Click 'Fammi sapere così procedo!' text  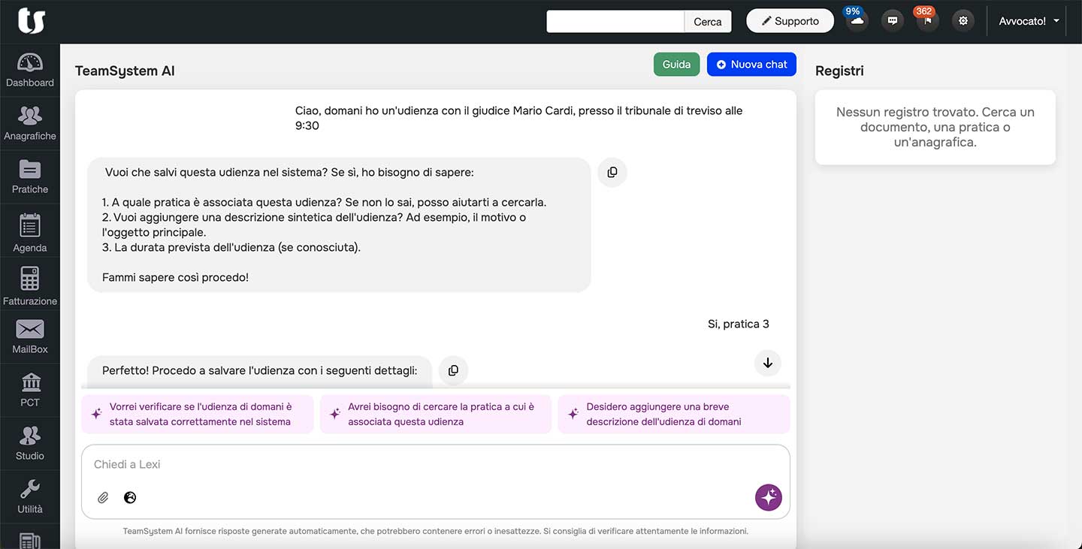click(175, 277)
